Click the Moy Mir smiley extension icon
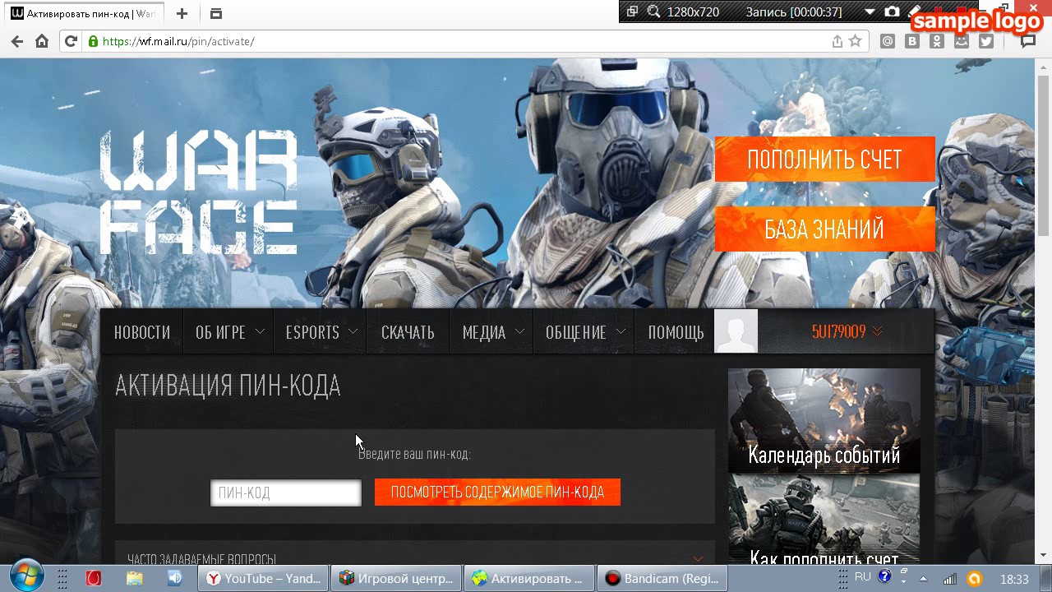The width and height of the screenshot is (1052, 592). pyautogui.click(x=962, y=41)
